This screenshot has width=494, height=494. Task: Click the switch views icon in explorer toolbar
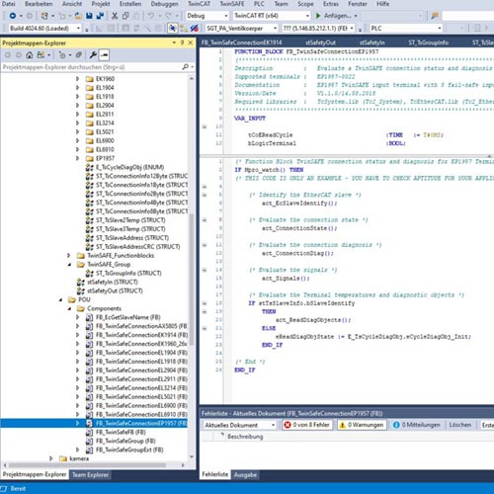tap(41, 55)
